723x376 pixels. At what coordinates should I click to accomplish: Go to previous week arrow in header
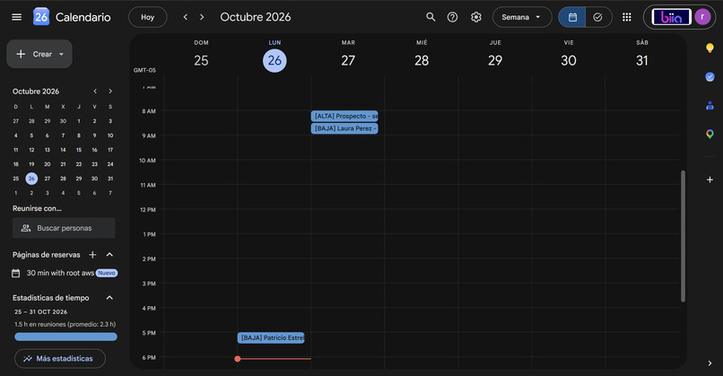tap(186, 17)
